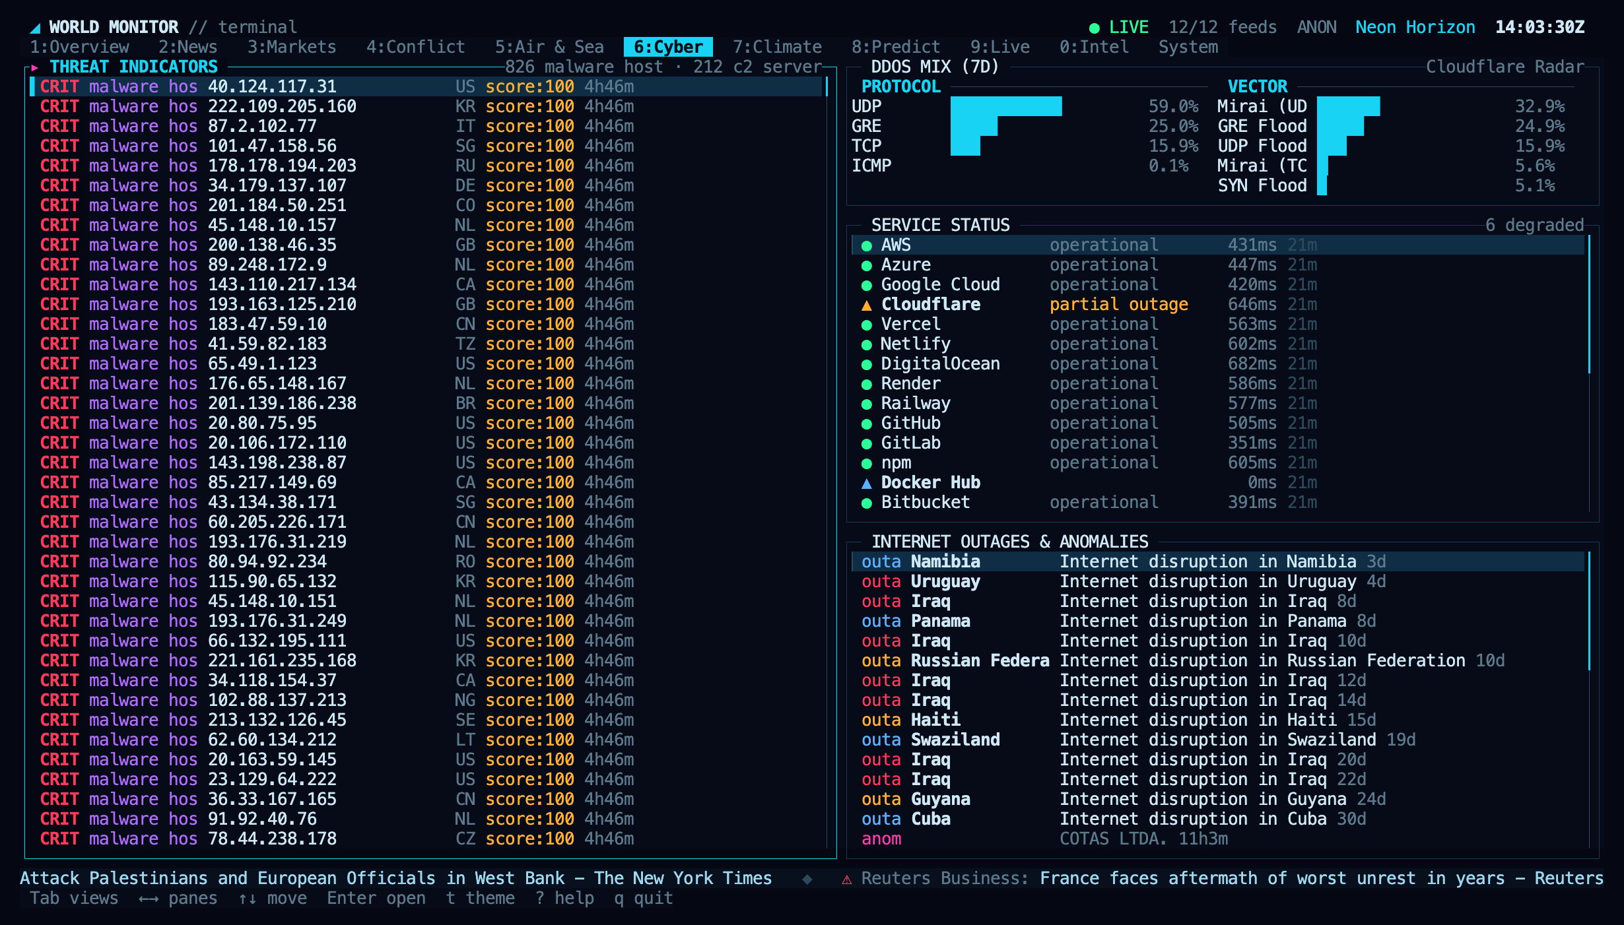1624x925 pixels.
Task: Select the Namibia internet disruption row
Action: (1218, 561)
